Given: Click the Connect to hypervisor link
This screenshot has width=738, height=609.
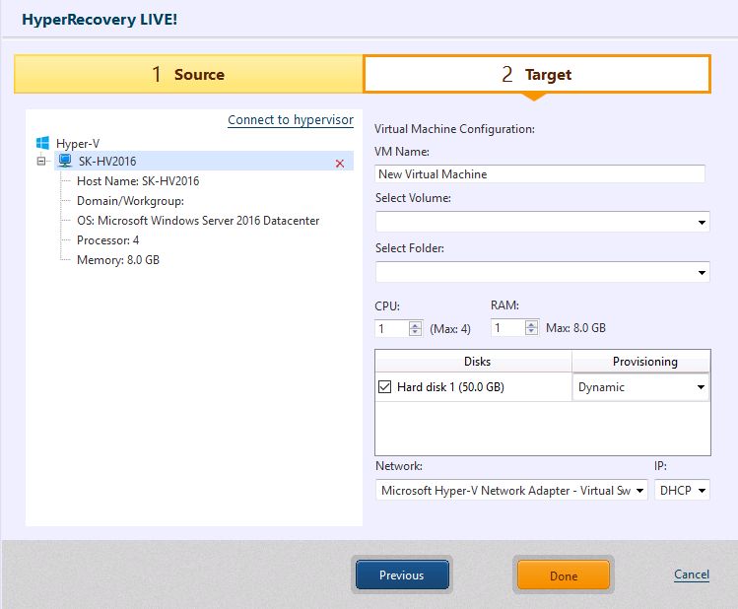Looking at the screenshot, I should (290, 120).
